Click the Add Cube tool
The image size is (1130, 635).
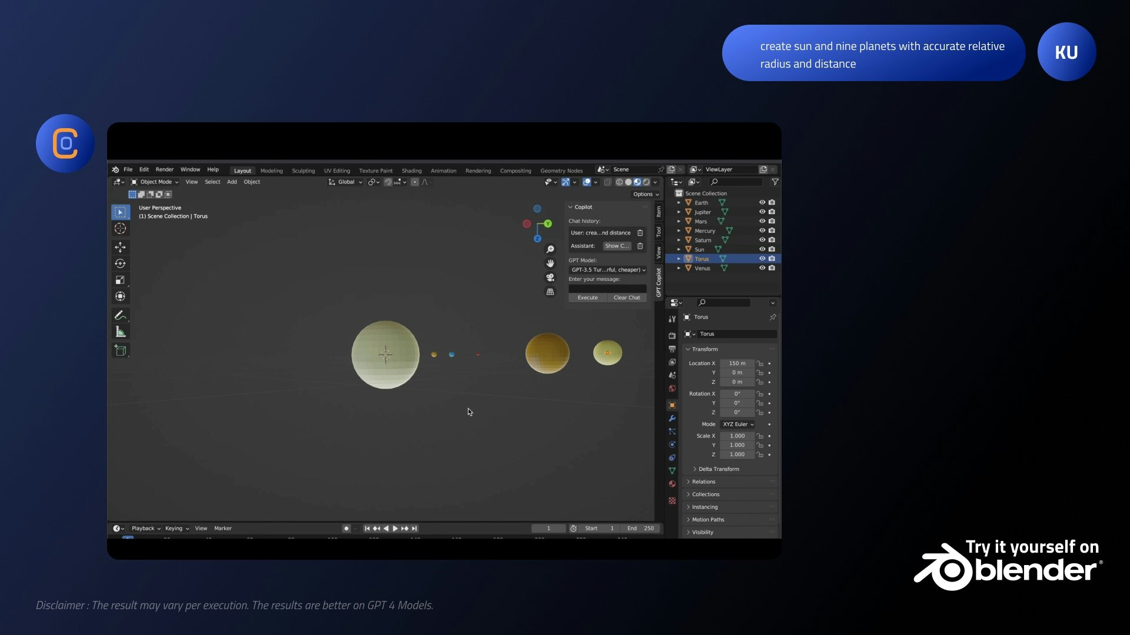120,351
